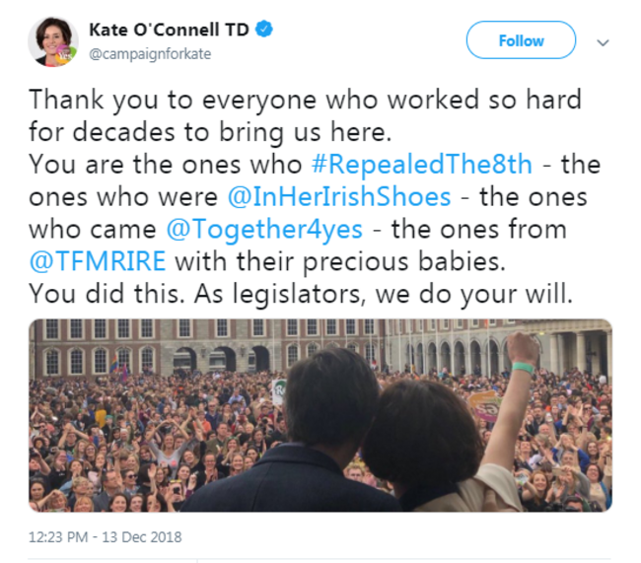Screen dimensions: 641x563
Task: Click the blue verified badge
Action: coord(264,30)
